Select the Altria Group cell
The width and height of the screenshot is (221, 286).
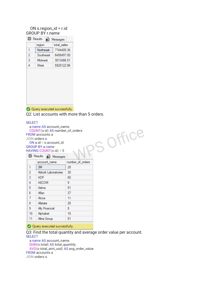pos(51,219)
